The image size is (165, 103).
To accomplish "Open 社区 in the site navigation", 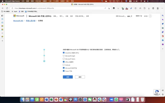I will pos(71,16).
